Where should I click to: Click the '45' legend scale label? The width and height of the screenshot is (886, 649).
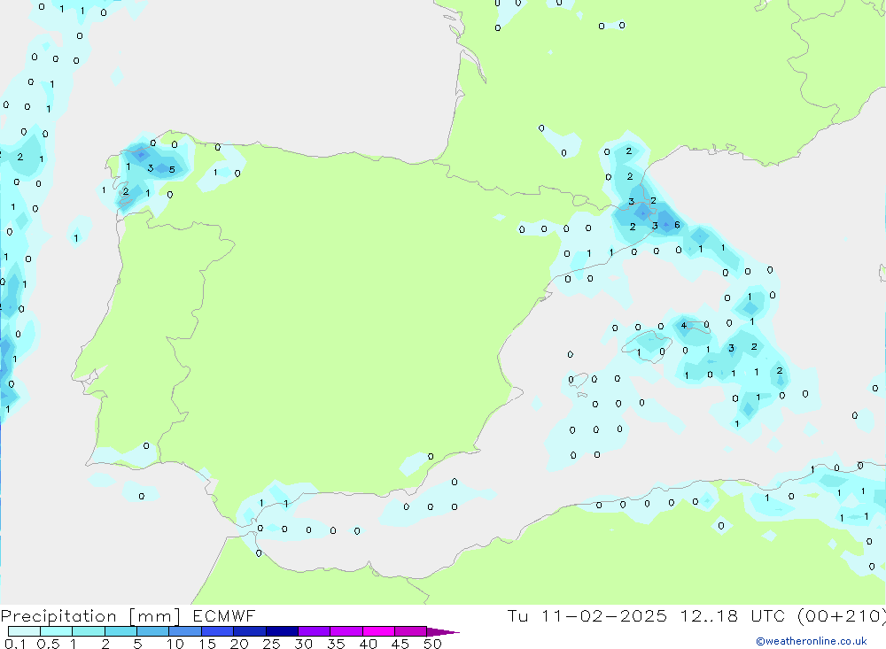400,644
